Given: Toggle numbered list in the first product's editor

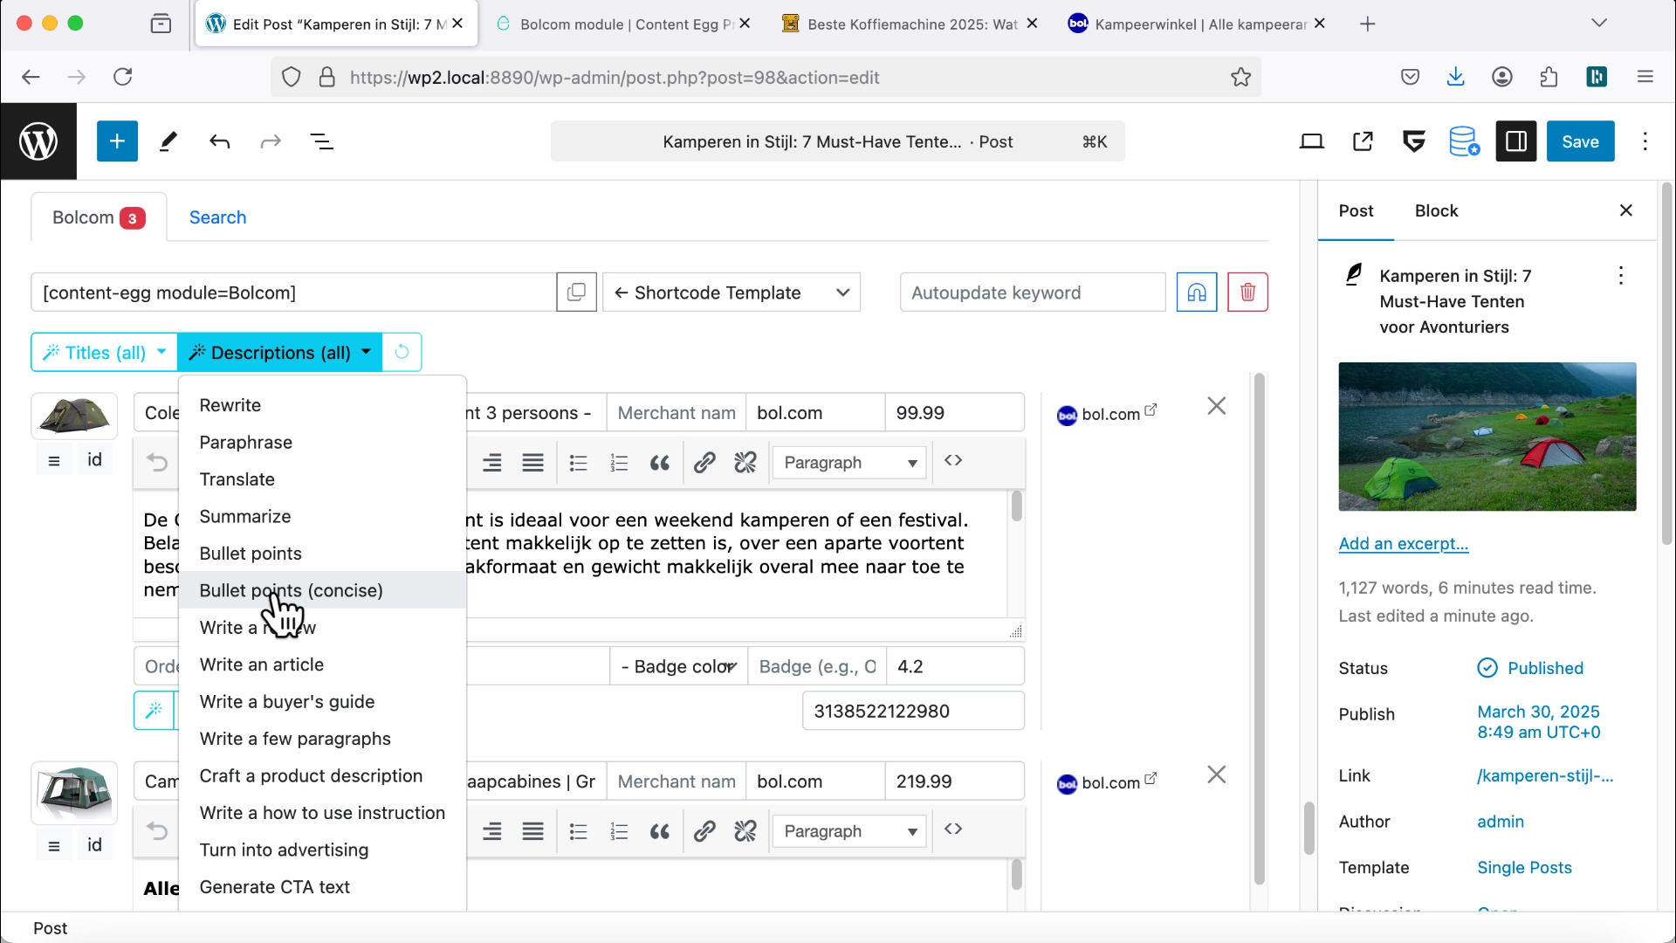Looking at the screenshot, I should (619, 463).
